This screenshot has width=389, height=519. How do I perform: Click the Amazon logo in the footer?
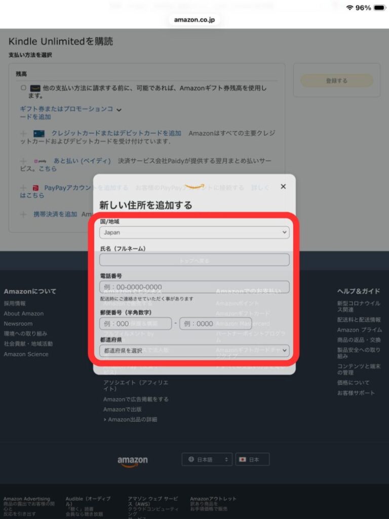pyautogui.click(x=133, y=461)
